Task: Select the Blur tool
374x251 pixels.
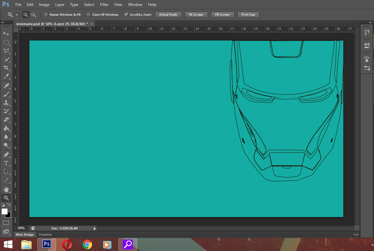Action: click(x=6, y=137)
